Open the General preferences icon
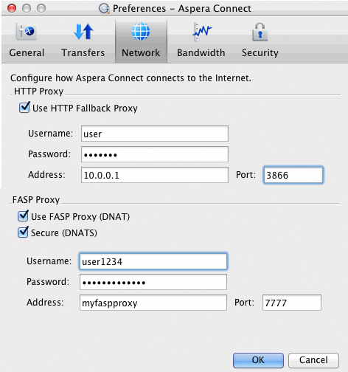Viewport: 348px width, 372px height. pos(27,32)
